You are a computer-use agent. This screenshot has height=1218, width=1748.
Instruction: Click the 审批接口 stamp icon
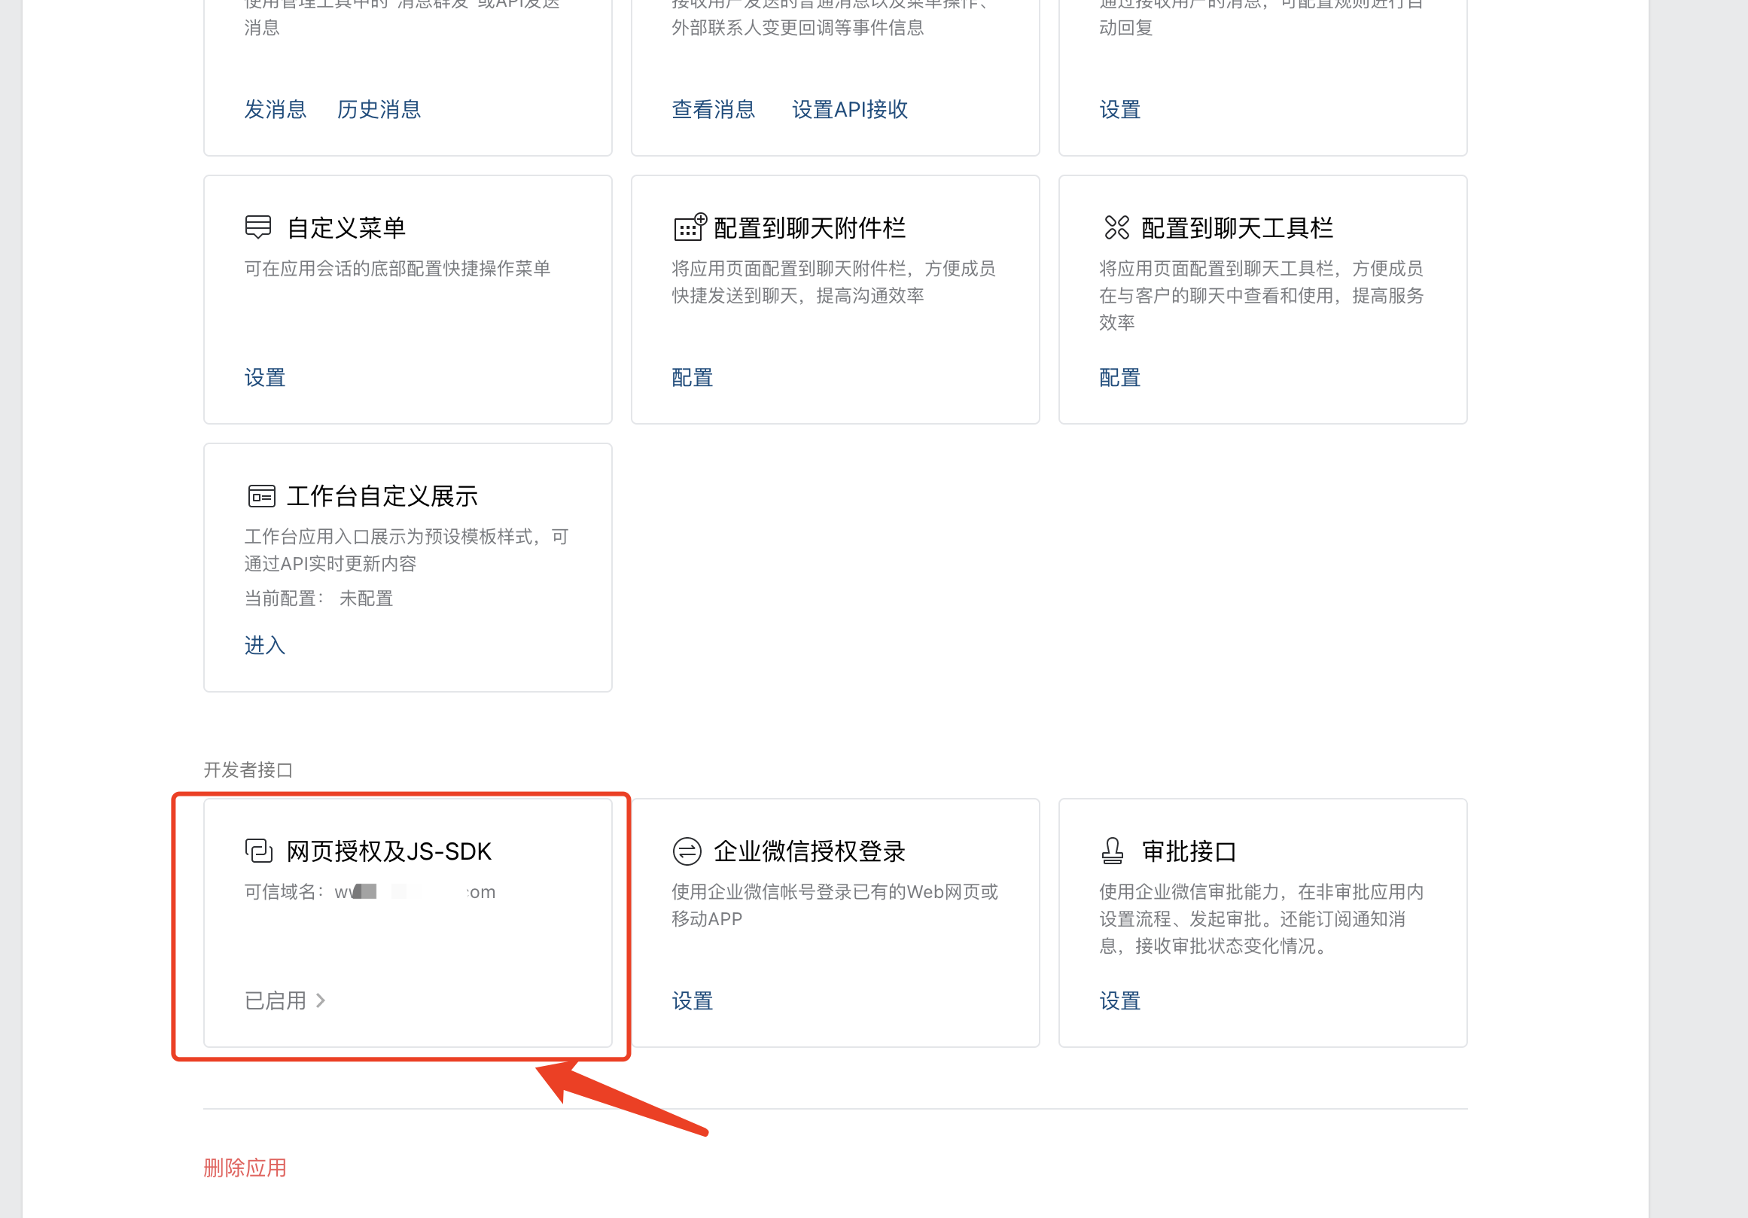pos(1113,851)
